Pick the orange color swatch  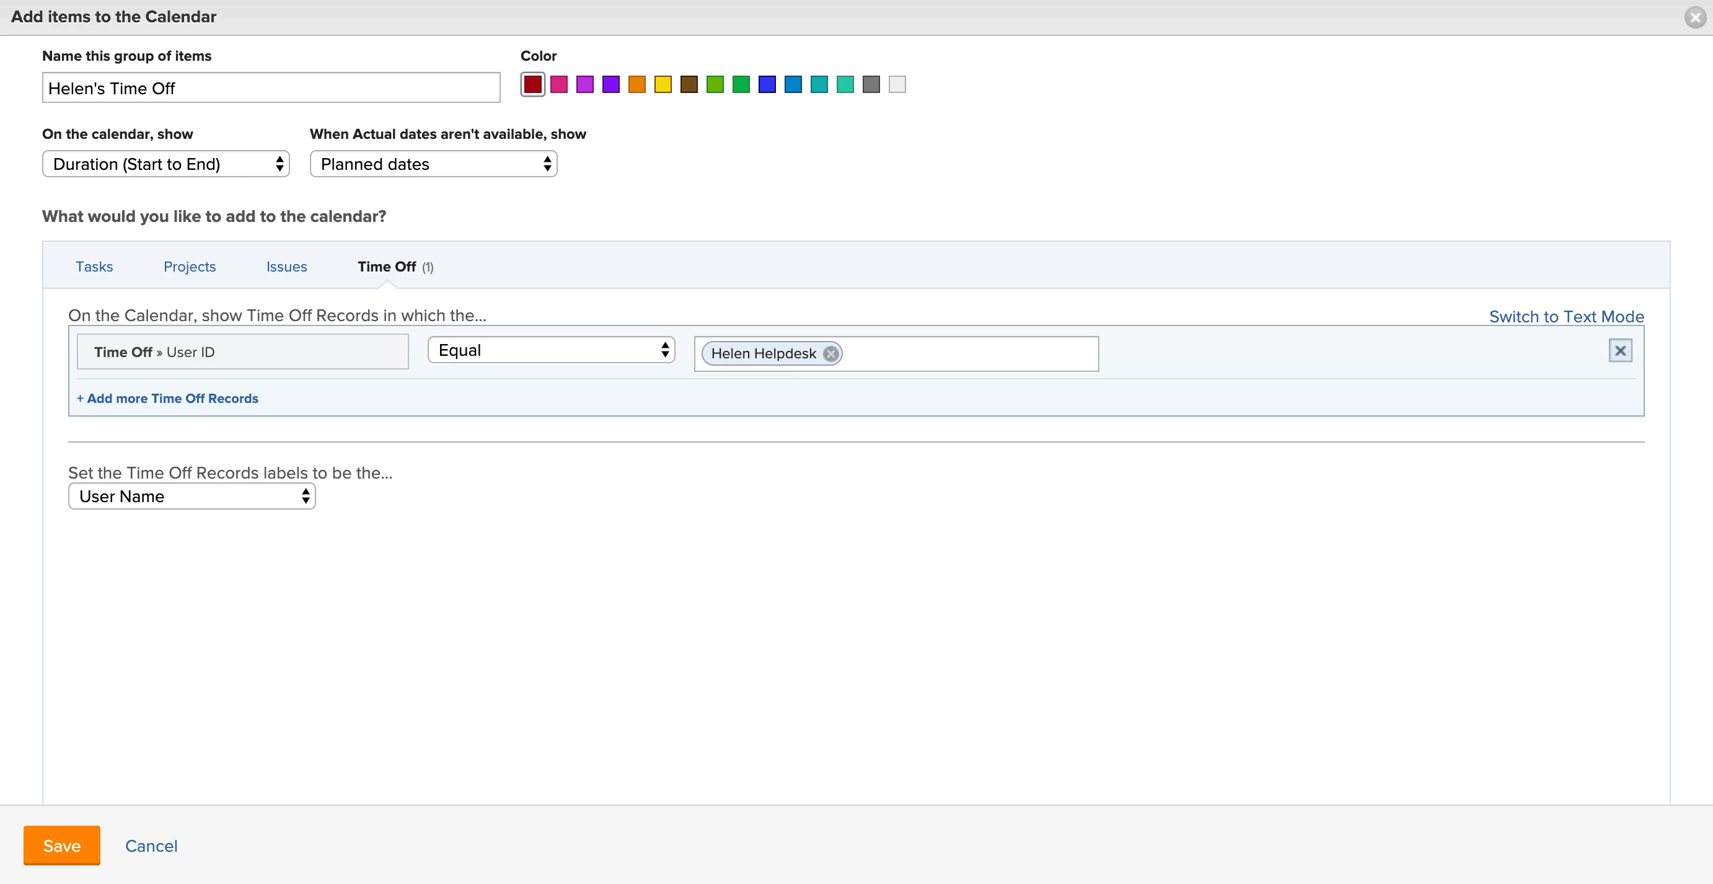tap(636, 84)
